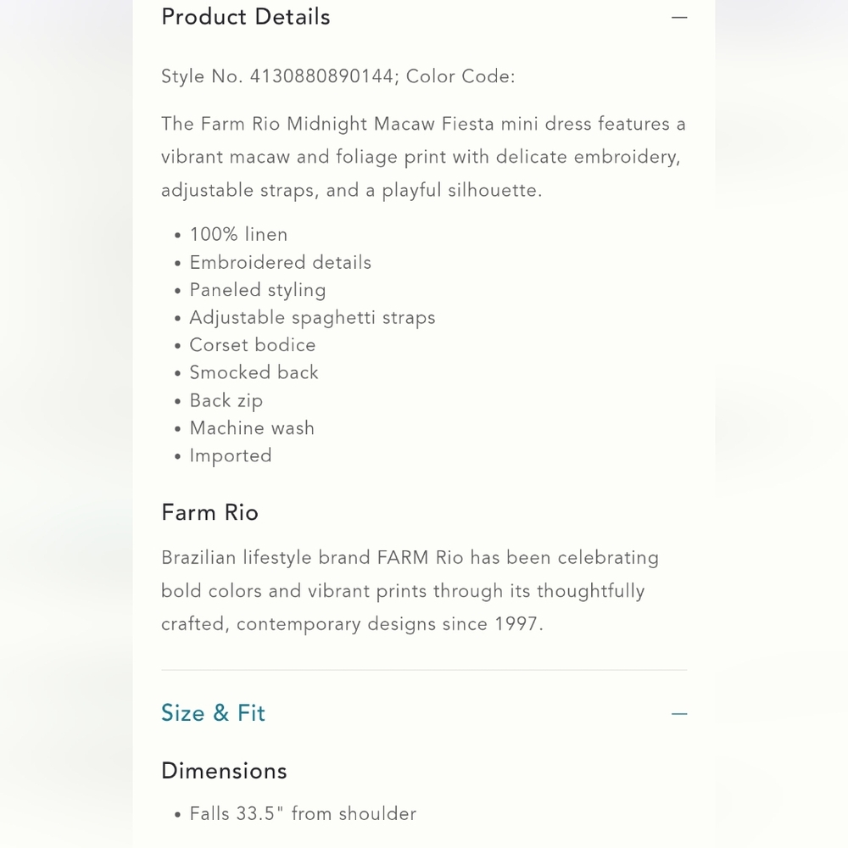
Task: Click the Falls 33.5" from shoulder item
Action: point(303,813)
